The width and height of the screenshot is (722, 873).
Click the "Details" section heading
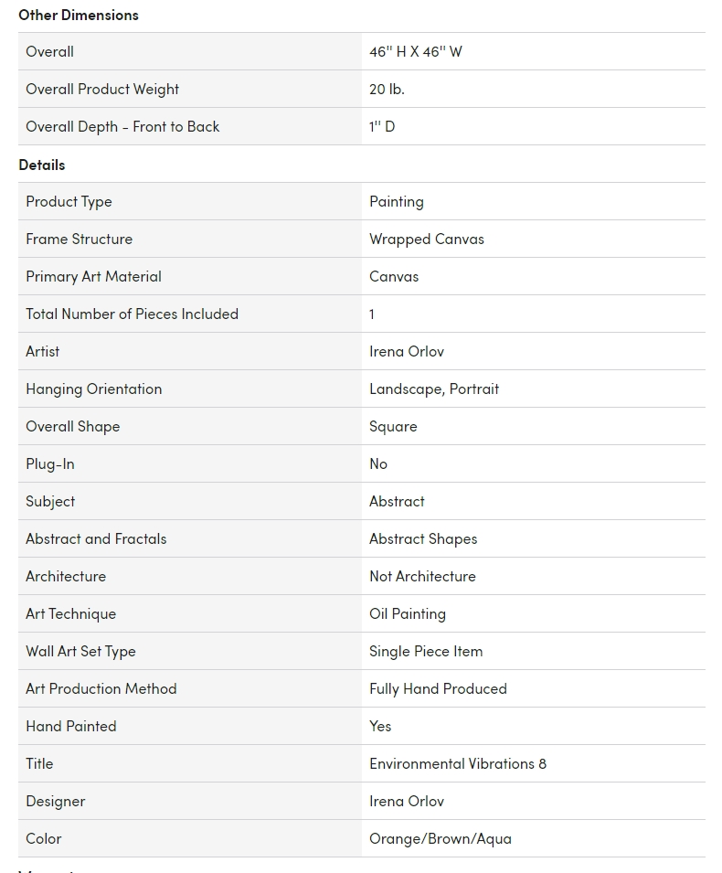[42, 165]
